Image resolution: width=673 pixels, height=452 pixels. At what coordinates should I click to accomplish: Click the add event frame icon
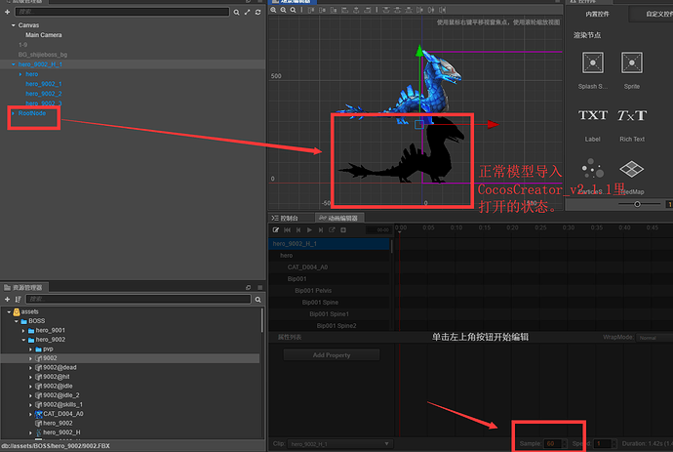(343, 229)
